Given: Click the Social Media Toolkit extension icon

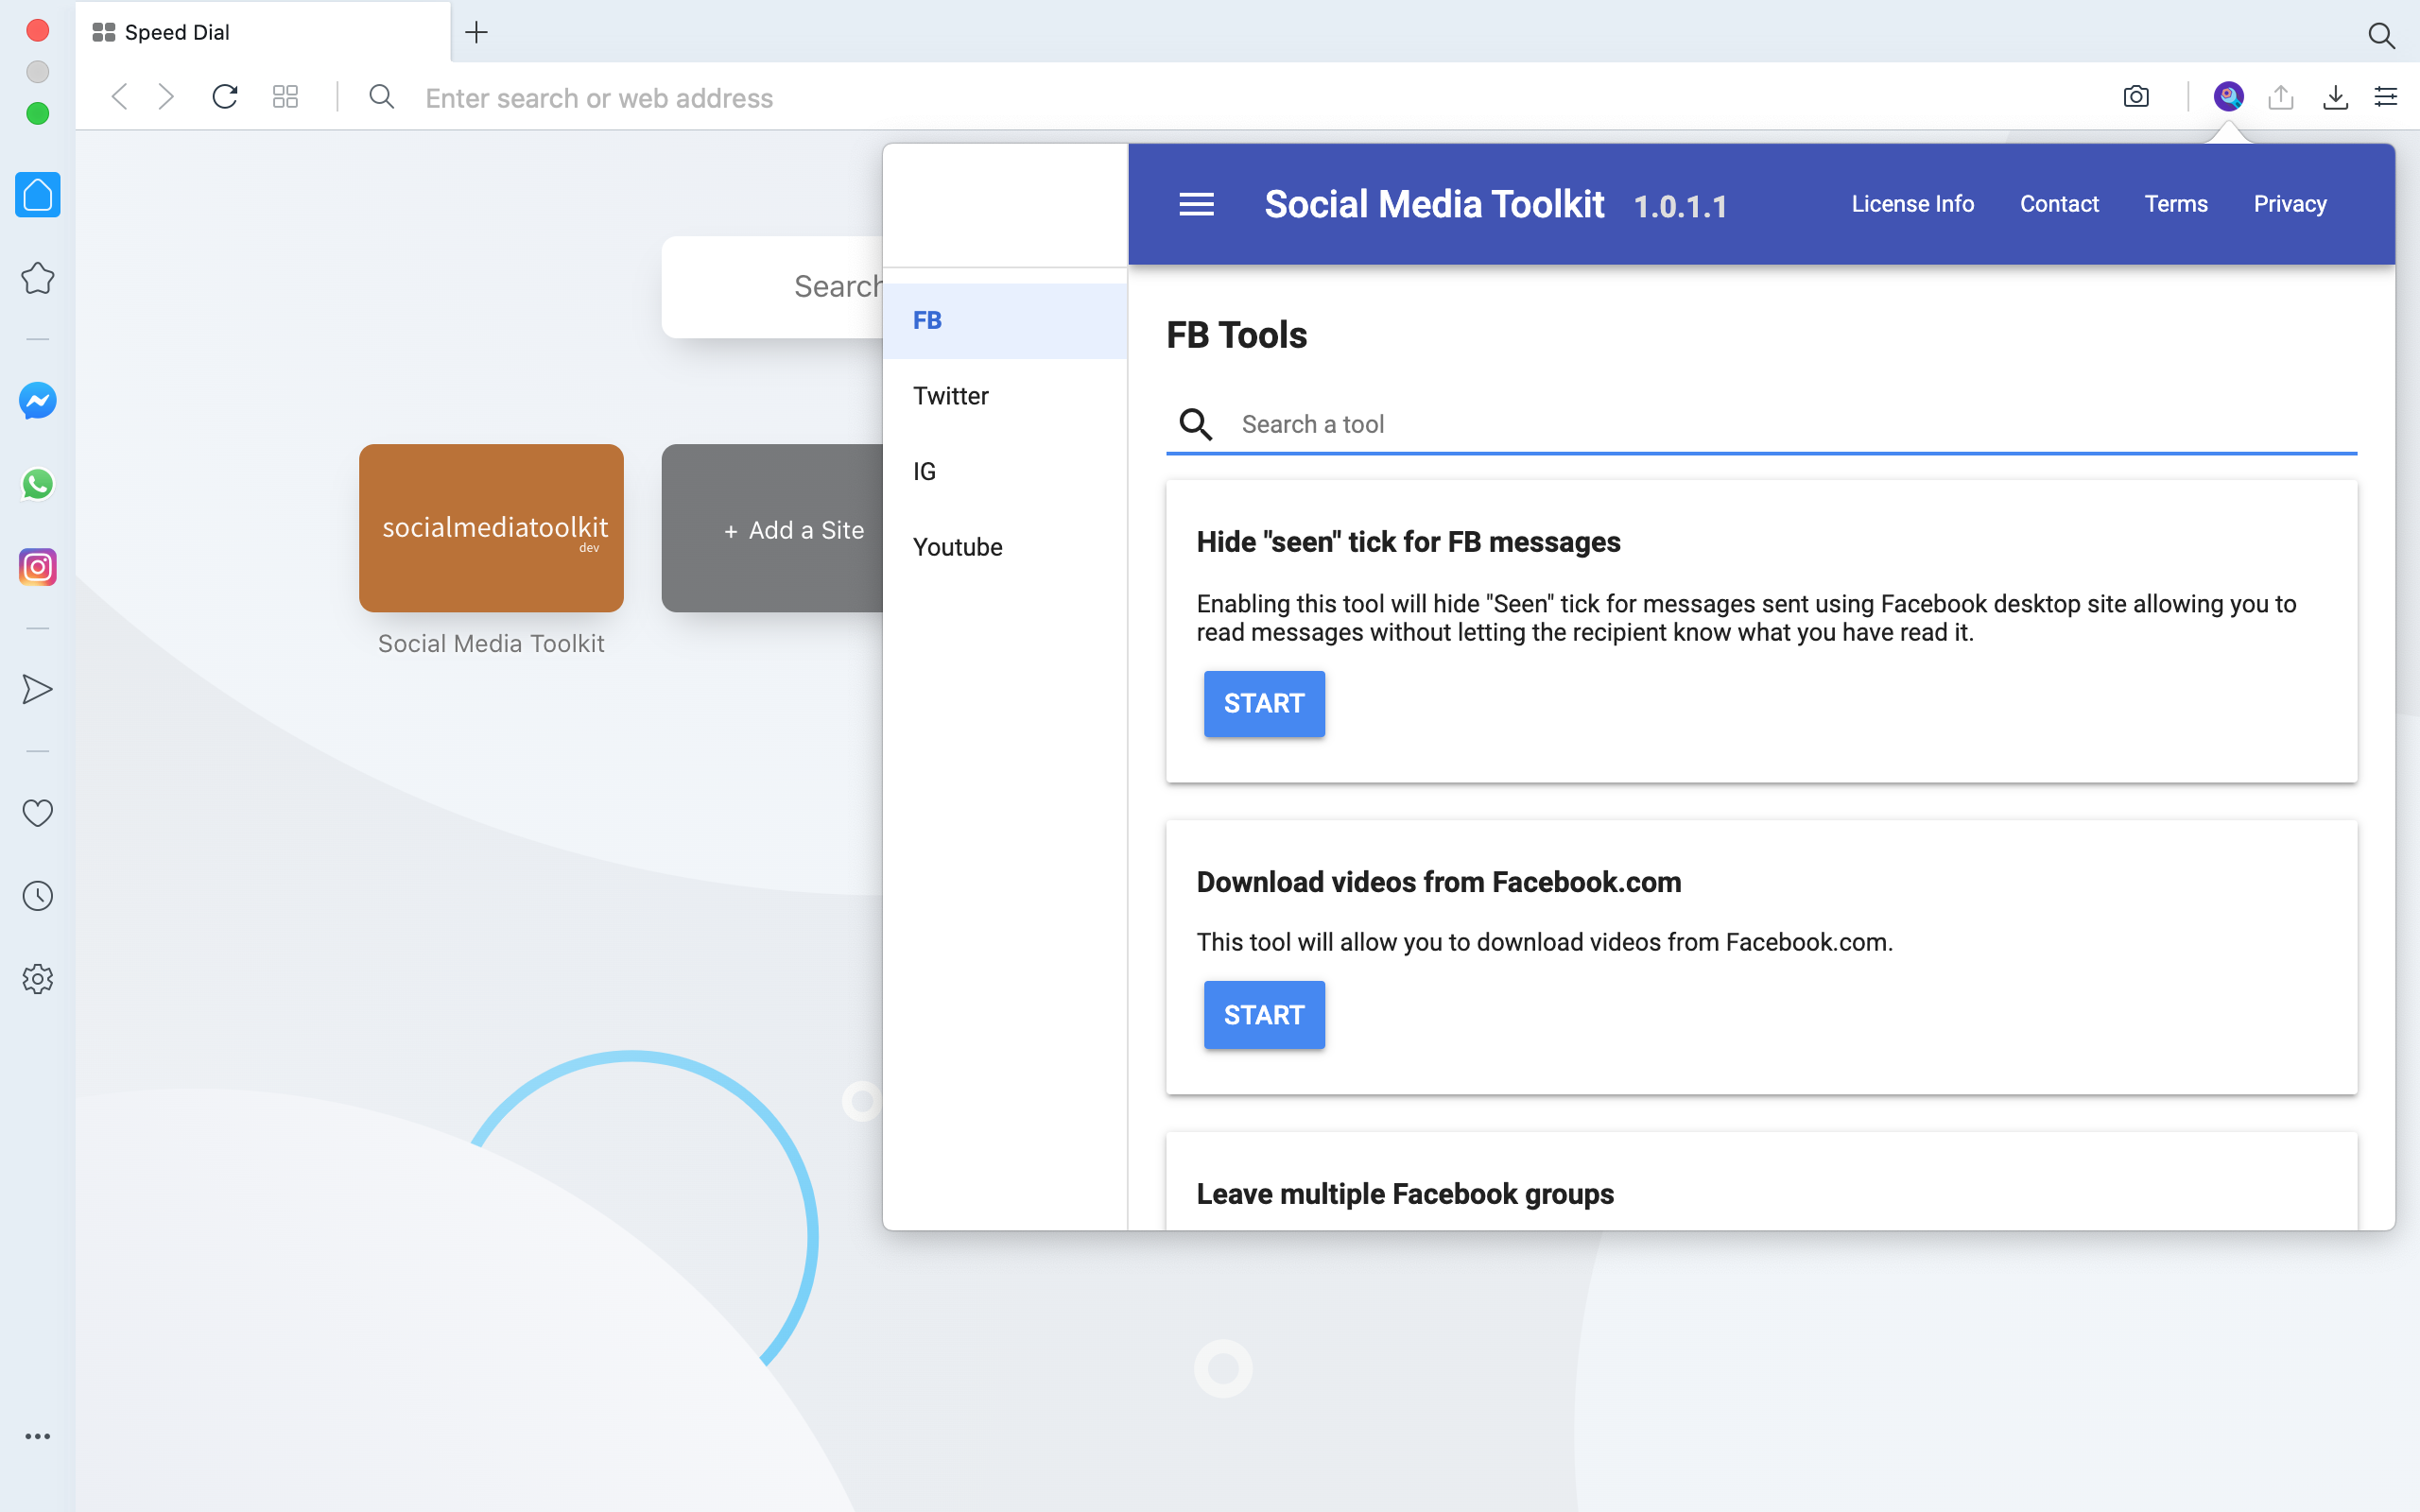Looking at the screenshot, I should (2228, 97).
